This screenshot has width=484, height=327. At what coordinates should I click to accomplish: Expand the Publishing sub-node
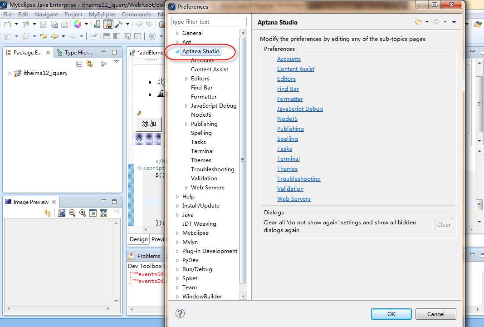[186, 124]
